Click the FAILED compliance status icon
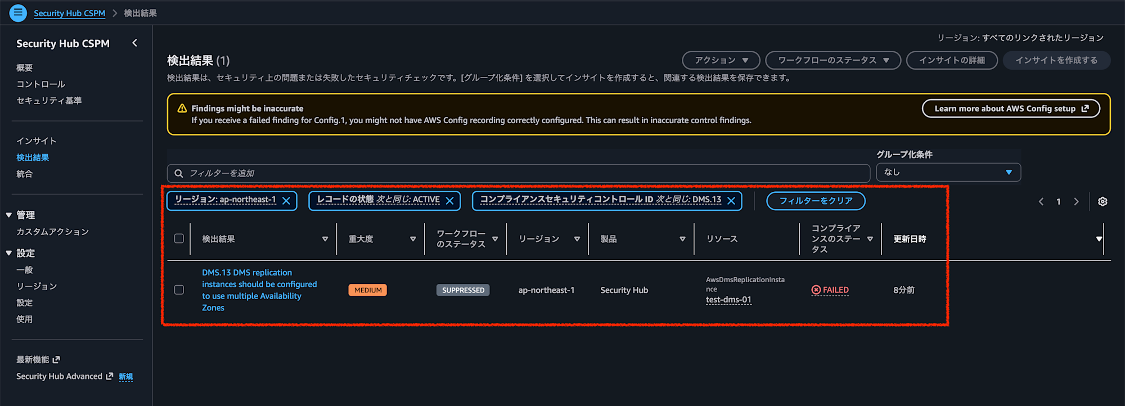This screenshot has height=406, width=1125. click(816, 290)
